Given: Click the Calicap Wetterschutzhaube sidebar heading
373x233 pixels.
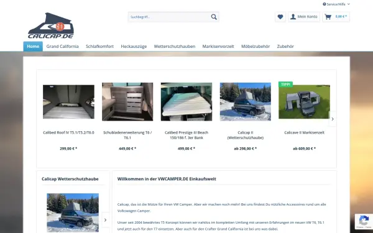Looking at the screenshot, I should tap(70, 179).
